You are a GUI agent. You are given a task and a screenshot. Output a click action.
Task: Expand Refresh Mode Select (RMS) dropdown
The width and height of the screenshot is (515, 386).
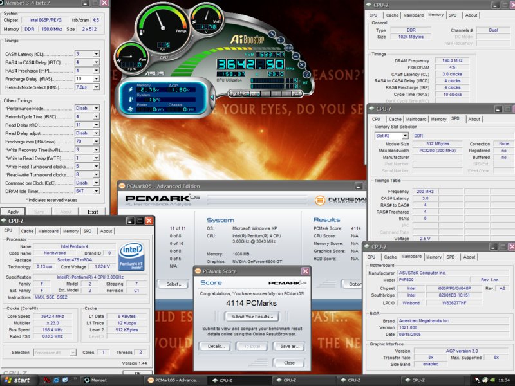click(96, 87)
